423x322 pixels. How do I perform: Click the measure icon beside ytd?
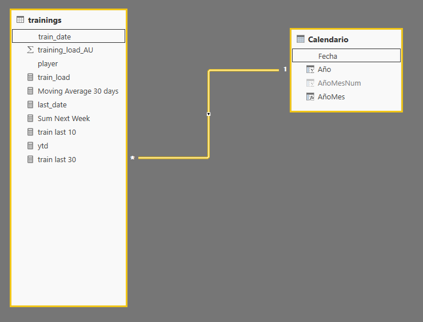[x=30, y=146]
